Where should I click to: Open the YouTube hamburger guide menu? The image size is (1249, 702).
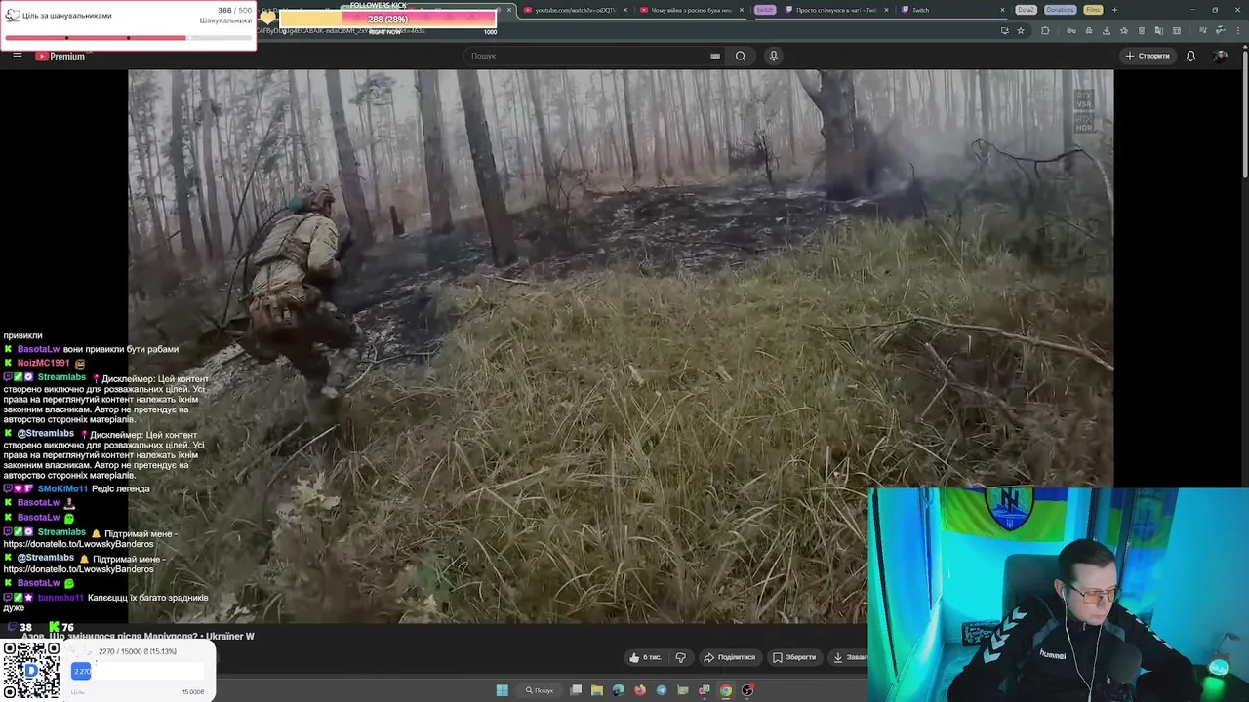click(x=17, y=56)
